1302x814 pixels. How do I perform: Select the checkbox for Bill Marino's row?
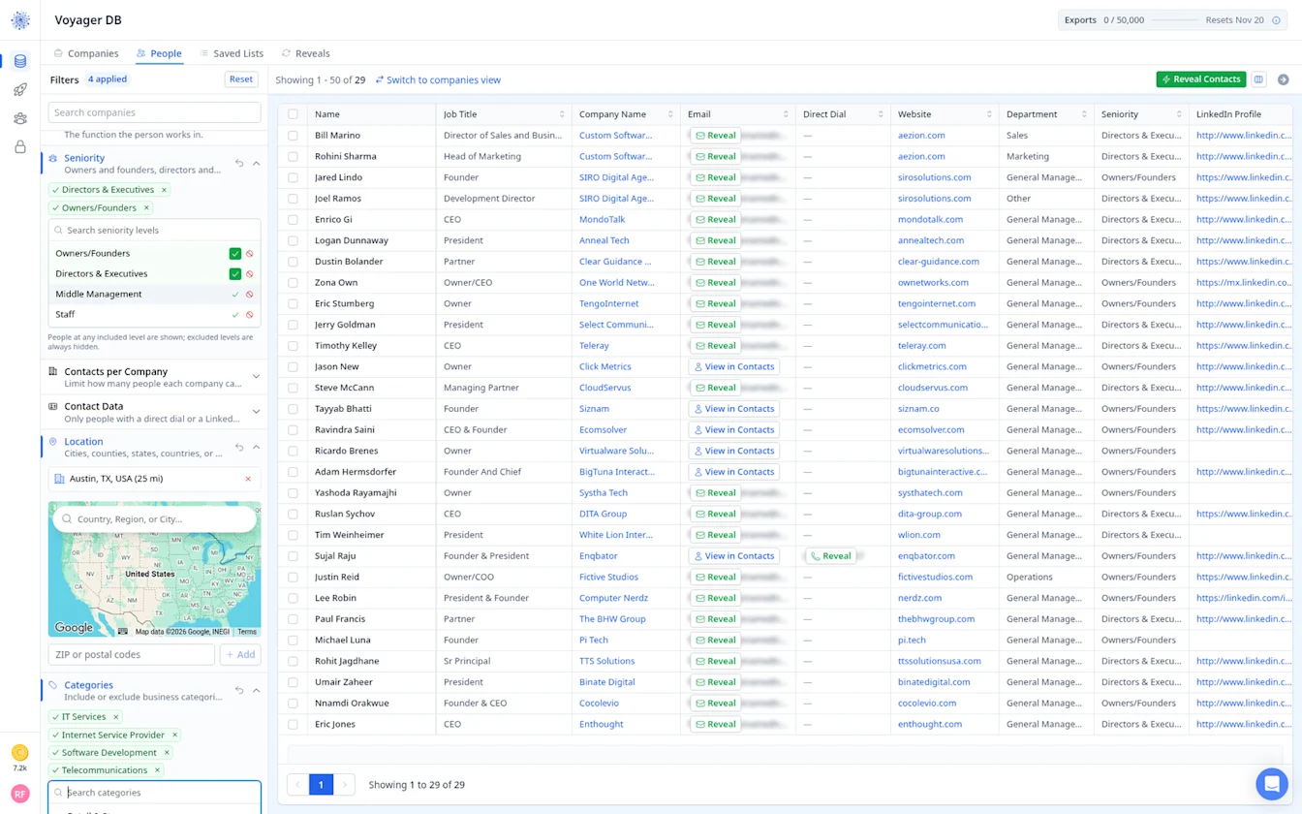coord(293,136)
